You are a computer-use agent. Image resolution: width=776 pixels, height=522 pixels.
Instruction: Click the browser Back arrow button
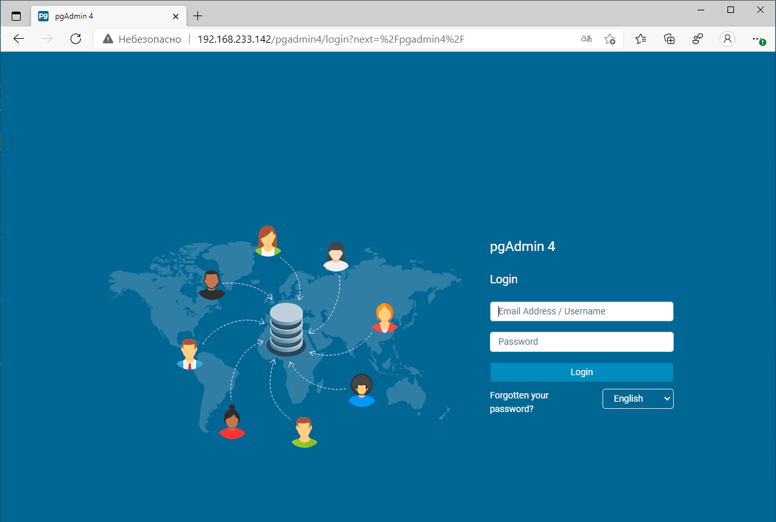(x=19, y=39)
